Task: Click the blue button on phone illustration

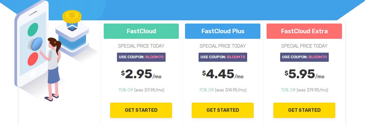Action: [x=37, y=44]
